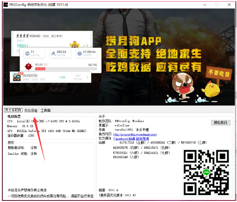The width and height of the screenshot is (237, 202).
Task: Select QQ group number 586218121 (七群)
Action: click(157, 153)
